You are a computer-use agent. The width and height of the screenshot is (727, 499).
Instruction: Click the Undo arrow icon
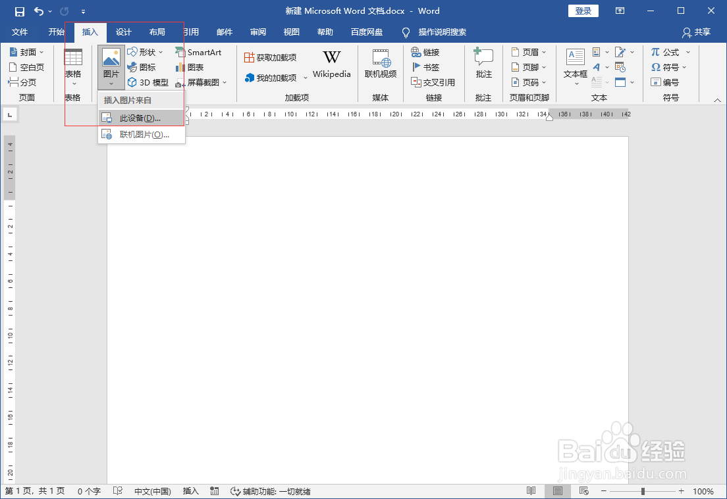tap(39, 12)
